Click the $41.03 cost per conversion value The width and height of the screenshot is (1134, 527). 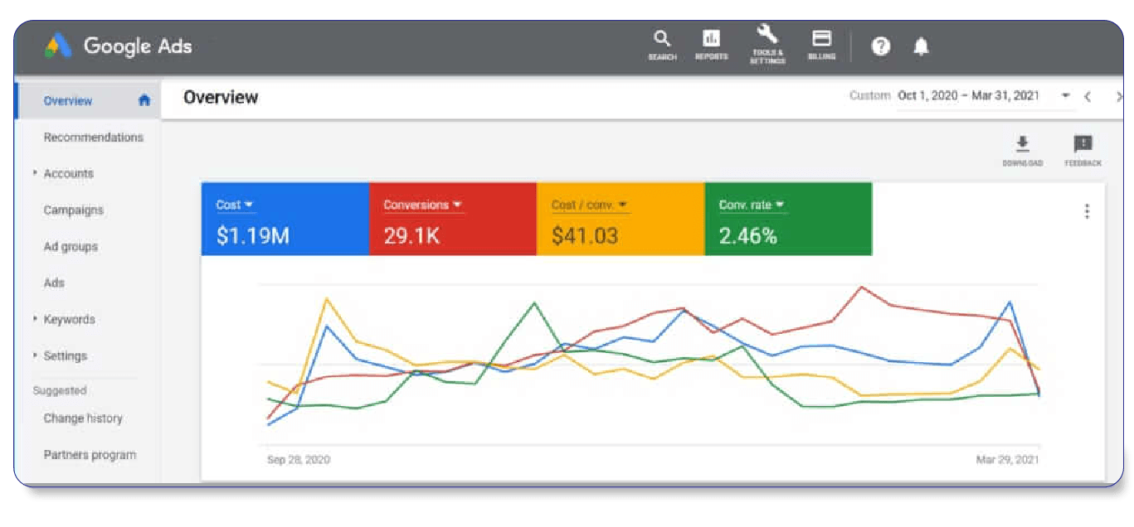(585, 236)
